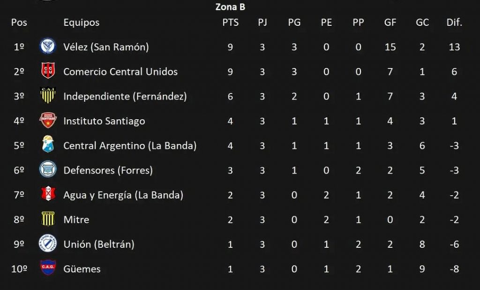
Task: Select the Zona B title
Action: [230, 7]
